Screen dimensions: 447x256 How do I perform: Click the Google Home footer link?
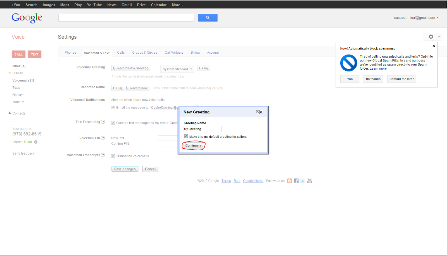pyautogui.click(x=253, y=181)
